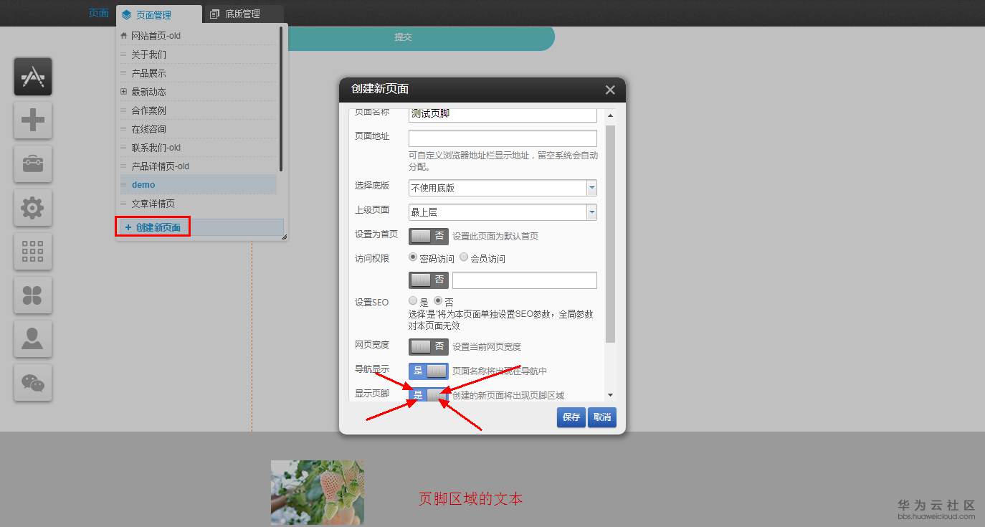985x527 pixels.
Task: Click the dialog scrollbar up arrow
Action: coord(610,115)
